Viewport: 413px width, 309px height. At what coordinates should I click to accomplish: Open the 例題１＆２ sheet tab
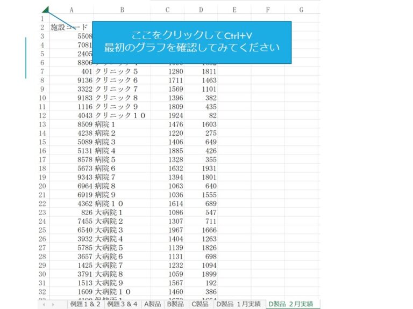click(86, 304)
